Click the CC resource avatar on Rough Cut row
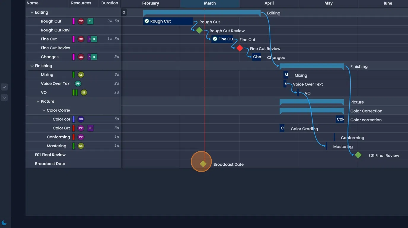Image resolution: width=408 pixels, height=228 pixels. pos(81,21)
